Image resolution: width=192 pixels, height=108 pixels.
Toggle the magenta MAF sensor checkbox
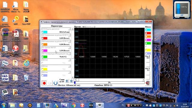[42, 51]
